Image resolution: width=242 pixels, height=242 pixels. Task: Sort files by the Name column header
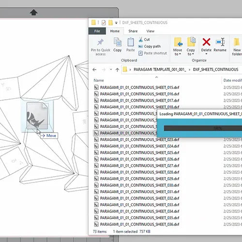[x=99, y=80]
